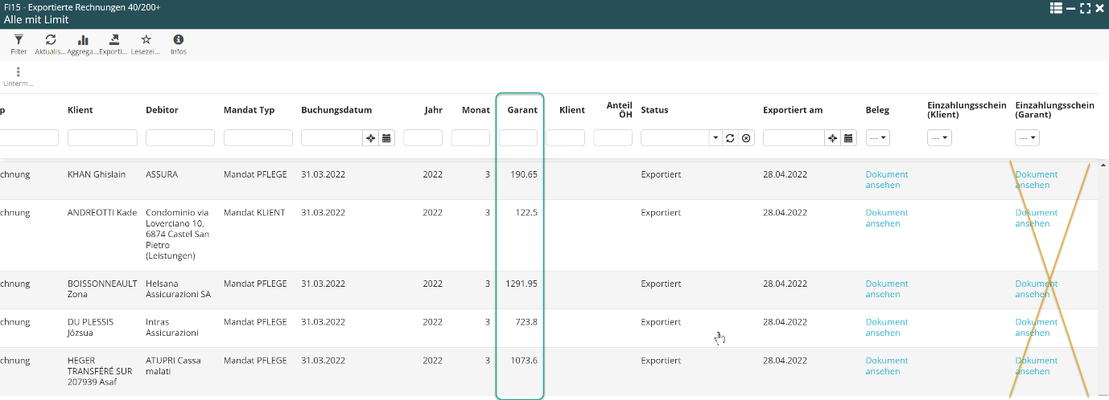Open calendar picker for Exportiert am filter
The height and width of the screenshot is (400, 1109).
pos(848,138)
